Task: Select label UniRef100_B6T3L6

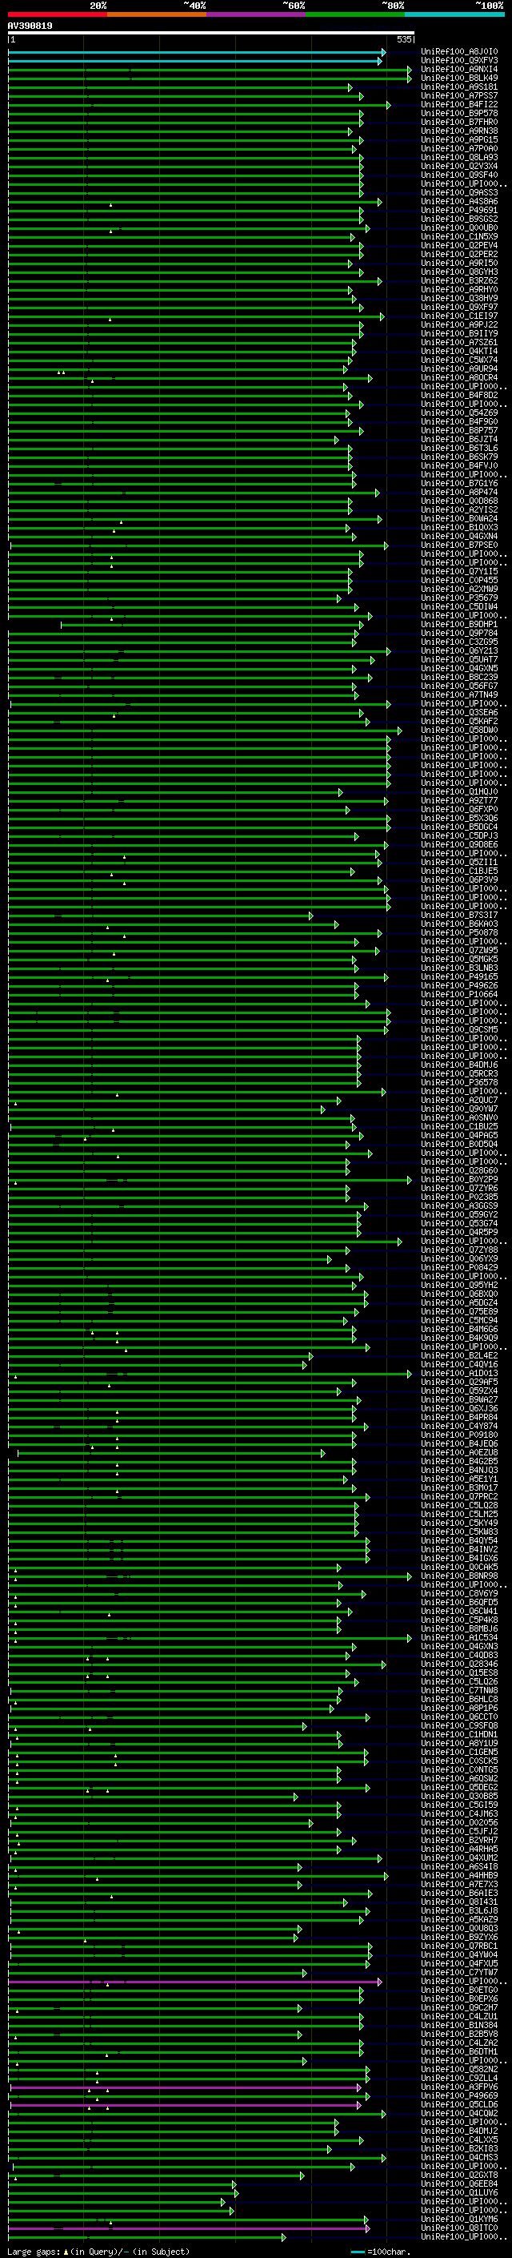Action: (x=459, y=448)
